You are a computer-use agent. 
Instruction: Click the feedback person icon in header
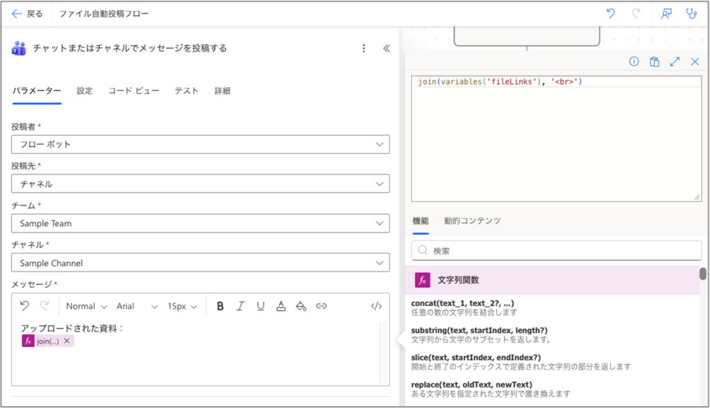click(x=666, y=14)
